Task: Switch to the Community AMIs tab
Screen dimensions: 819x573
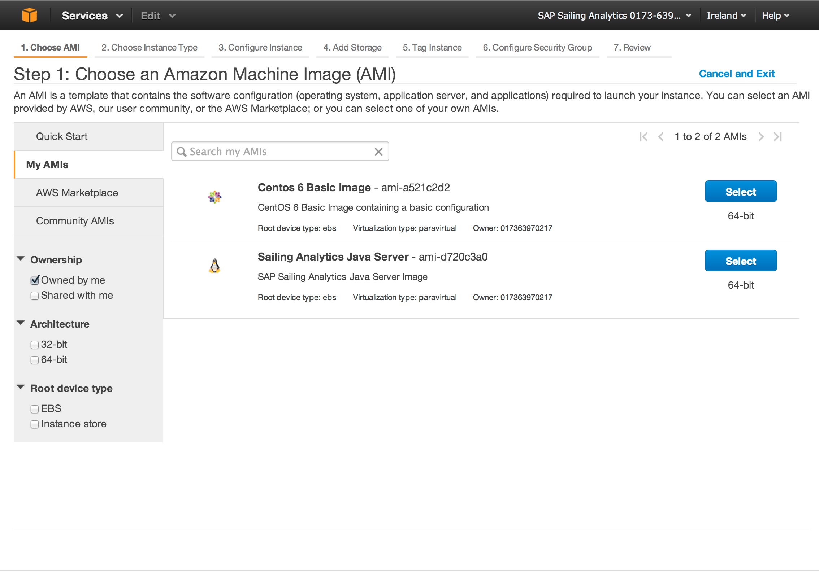Action: tap(75, 221)
